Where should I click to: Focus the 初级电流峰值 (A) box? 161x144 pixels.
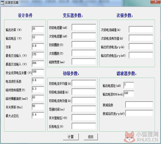84,92
